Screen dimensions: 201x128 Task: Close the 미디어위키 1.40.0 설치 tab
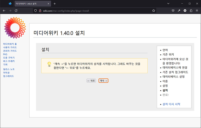tap(48, 4)
